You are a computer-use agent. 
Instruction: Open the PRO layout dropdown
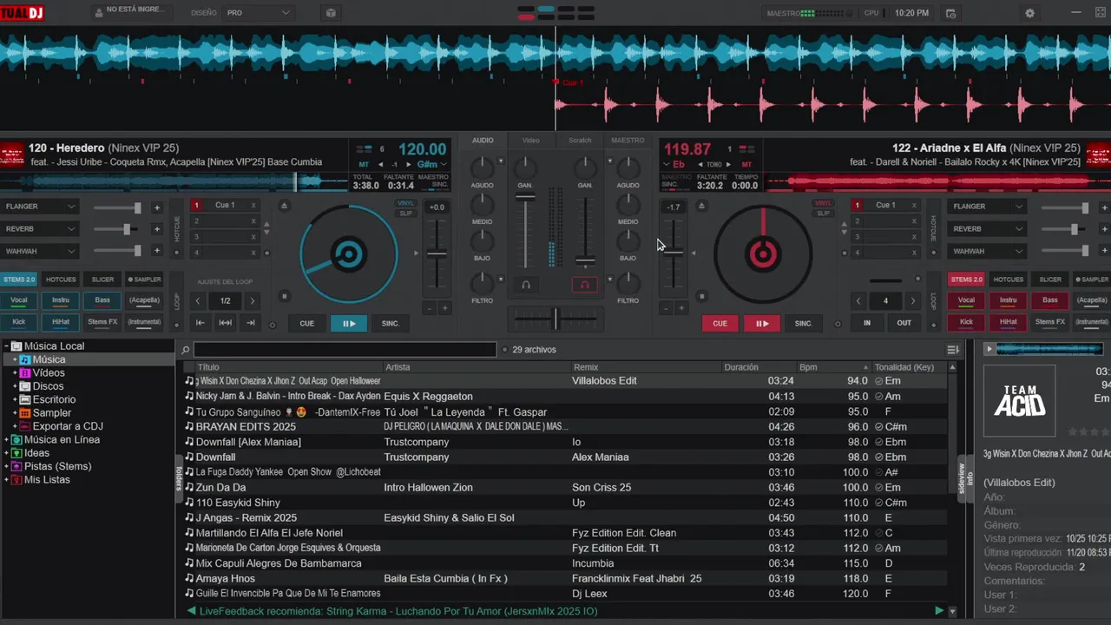point(258,13)
